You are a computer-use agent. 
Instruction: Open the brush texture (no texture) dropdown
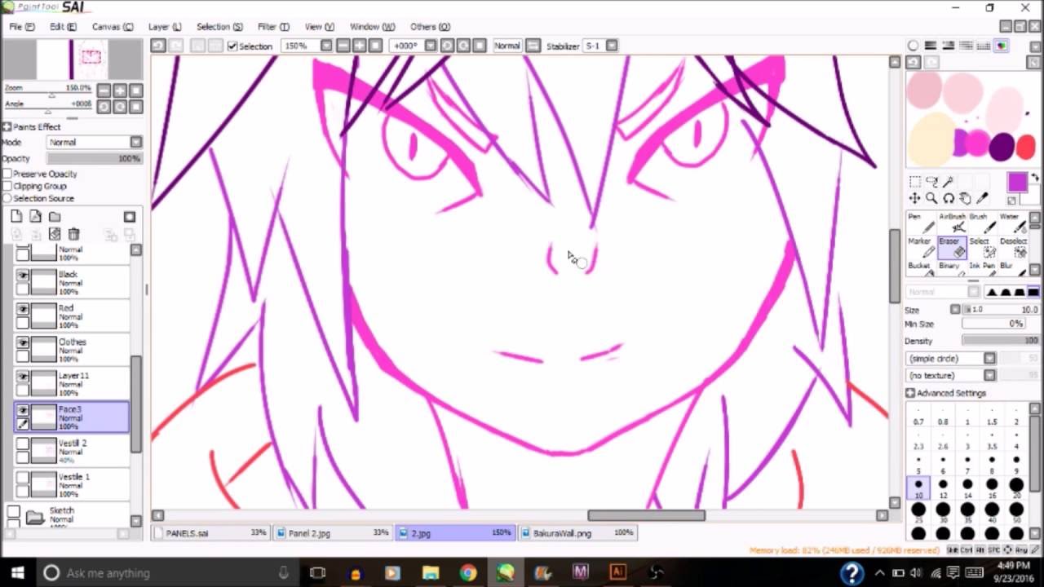click(951, 376)
